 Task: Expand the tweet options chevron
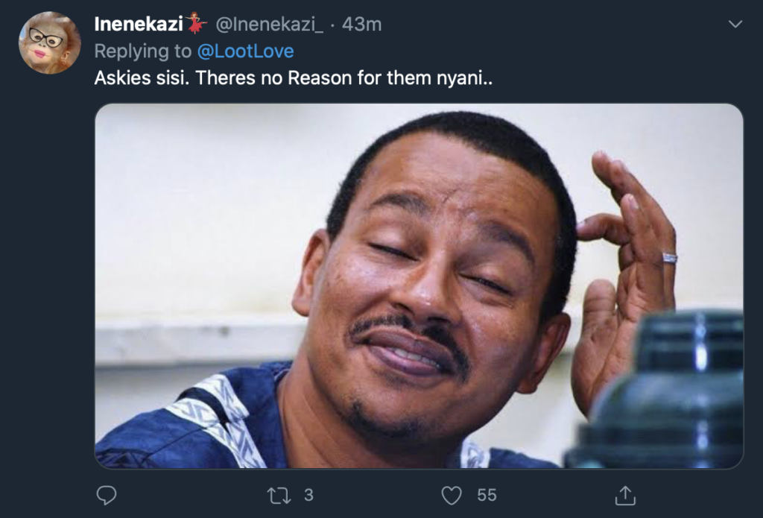(x=735, y=23)
